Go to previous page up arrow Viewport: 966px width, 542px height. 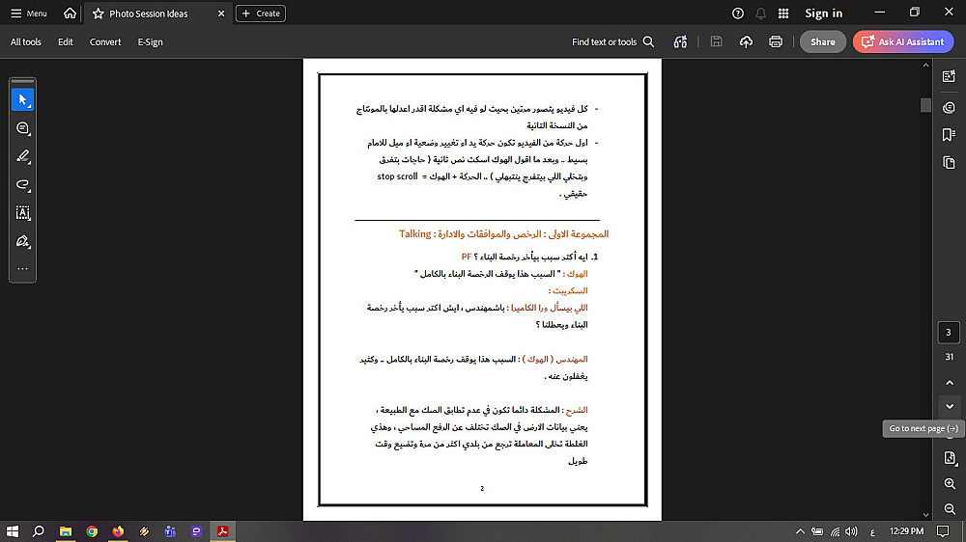[950, 383]
